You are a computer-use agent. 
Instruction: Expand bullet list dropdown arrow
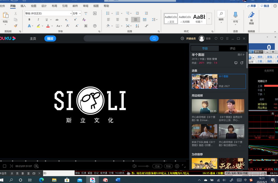point(112,13)
